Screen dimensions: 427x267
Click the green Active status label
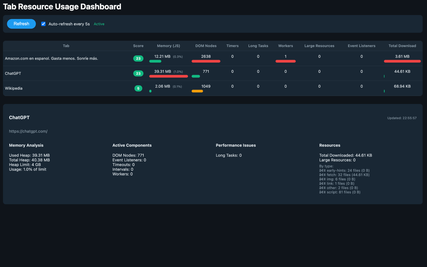(99, 24)
